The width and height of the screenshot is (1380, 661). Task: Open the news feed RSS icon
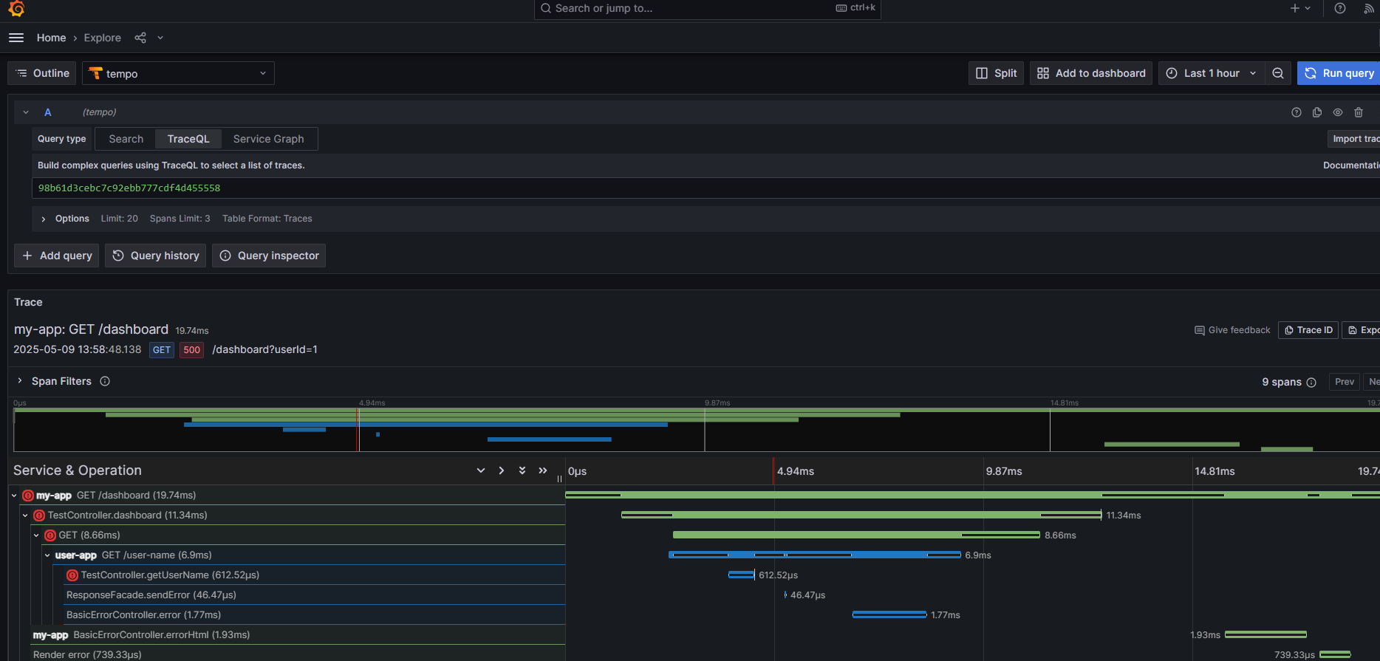tap(1369, 8)
